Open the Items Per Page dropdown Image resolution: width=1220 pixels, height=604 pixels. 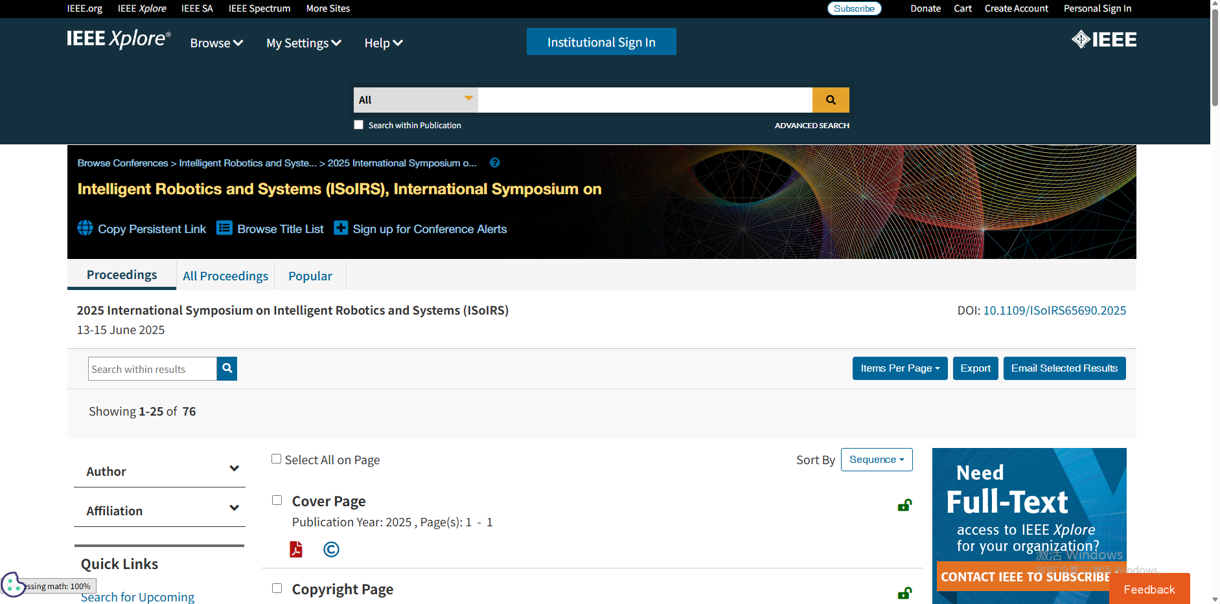(899, 368)
